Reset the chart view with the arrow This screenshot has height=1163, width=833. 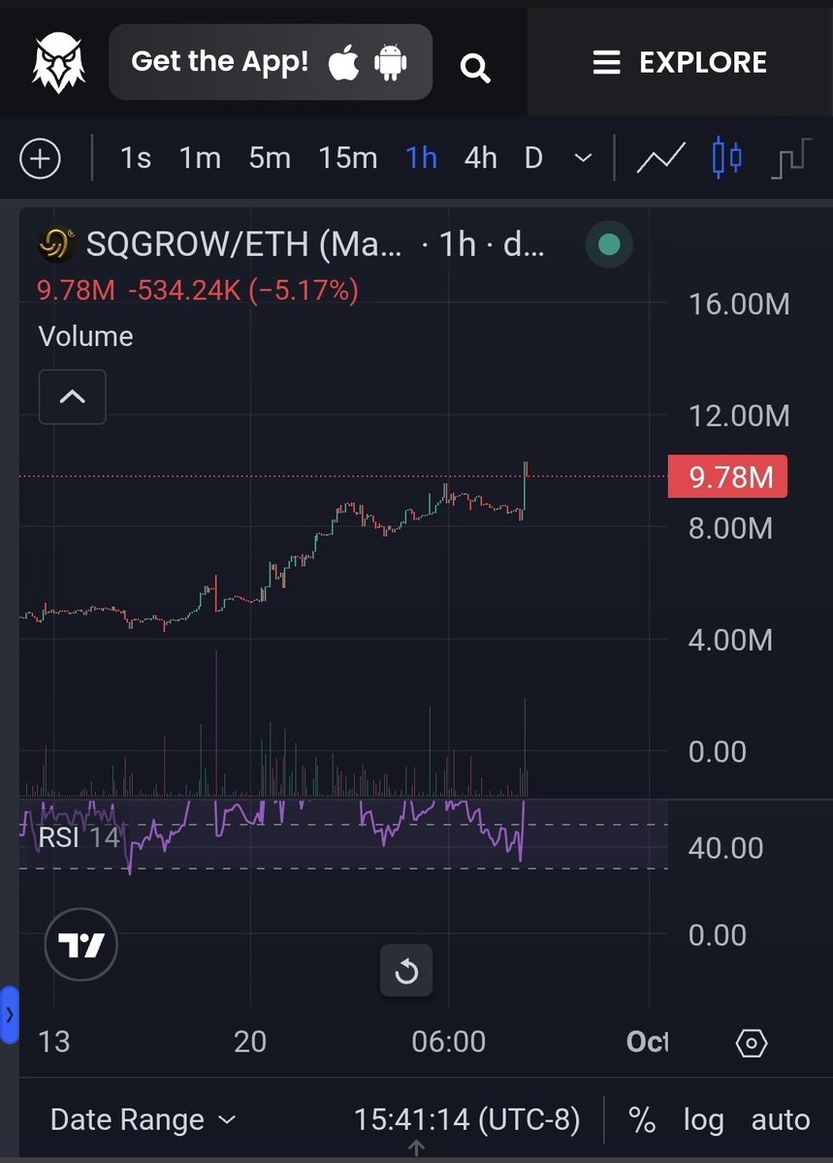(406, 970)
